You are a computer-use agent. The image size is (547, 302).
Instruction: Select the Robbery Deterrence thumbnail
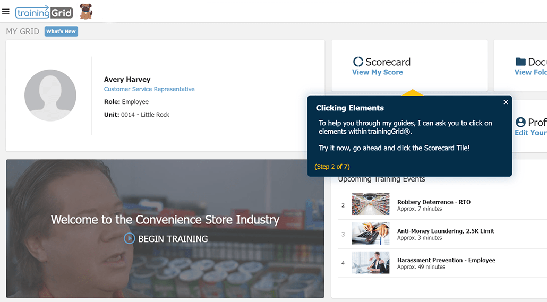[370, 204]
